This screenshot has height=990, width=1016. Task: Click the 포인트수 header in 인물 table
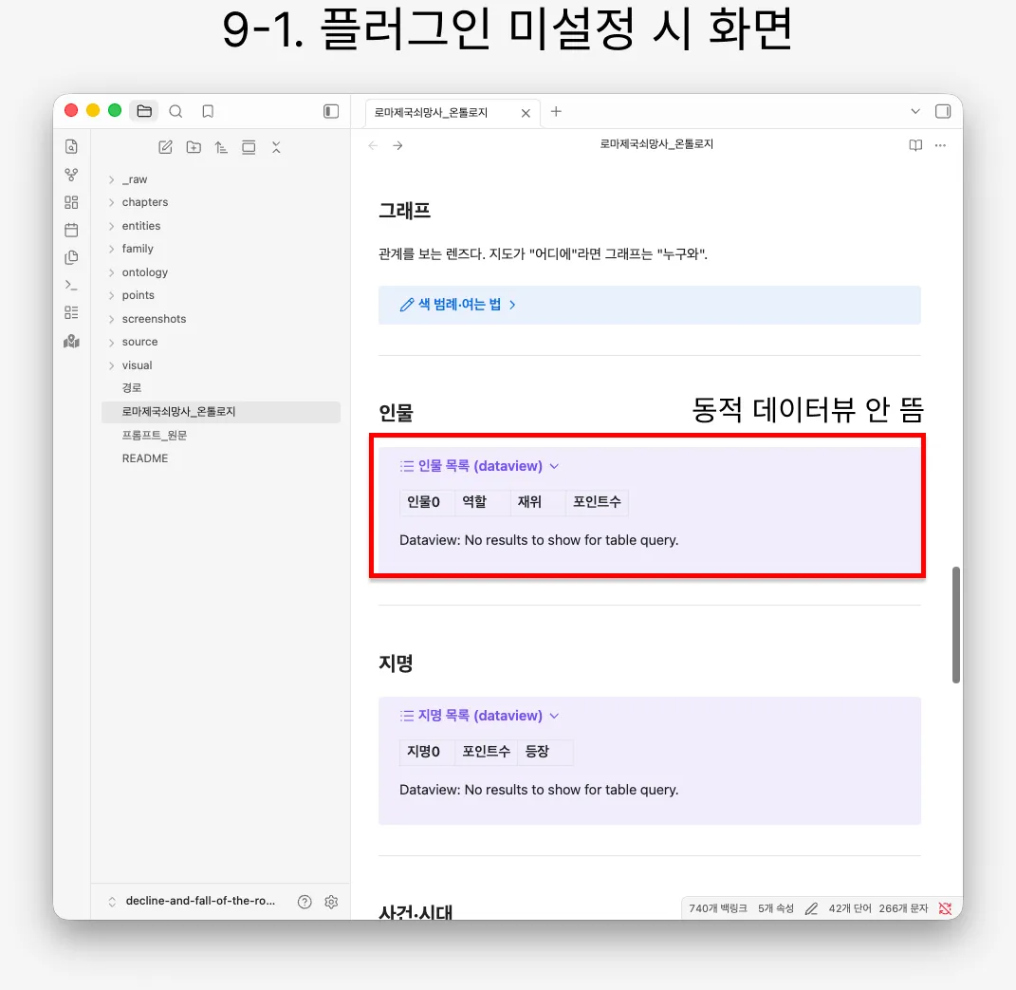pos(597,502)
